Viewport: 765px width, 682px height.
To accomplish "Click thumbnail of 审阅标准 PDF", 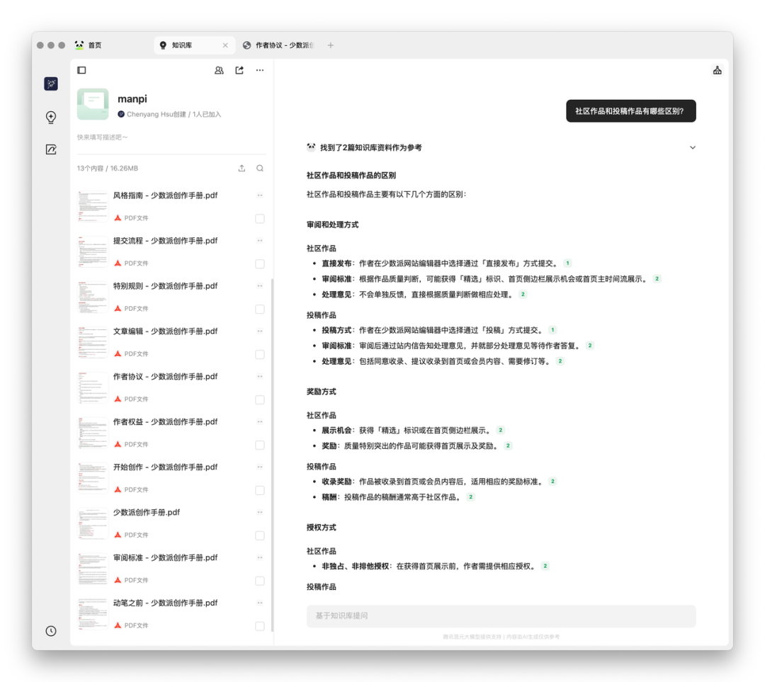I will (93, 569).
